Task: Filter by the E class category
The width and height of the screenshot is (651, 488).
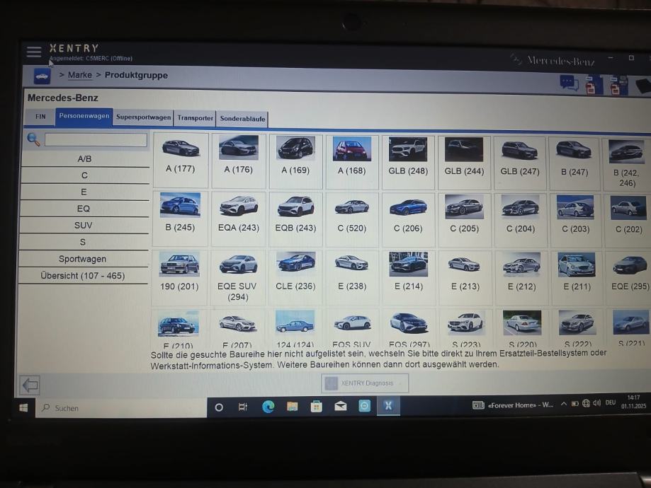Action: tap(84, 192)
